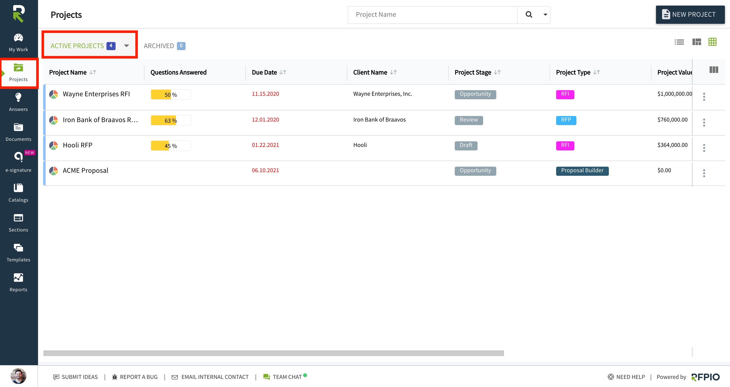
Task: Click pie chart icon for Wayne Enterprises RFI
Action: pos(53,94)
